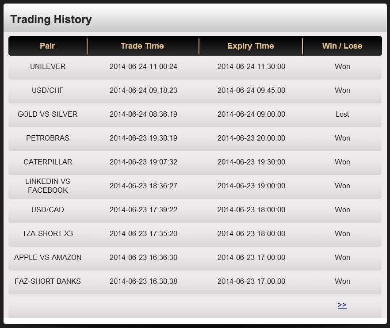Select the Trading History title

(51, 19)
